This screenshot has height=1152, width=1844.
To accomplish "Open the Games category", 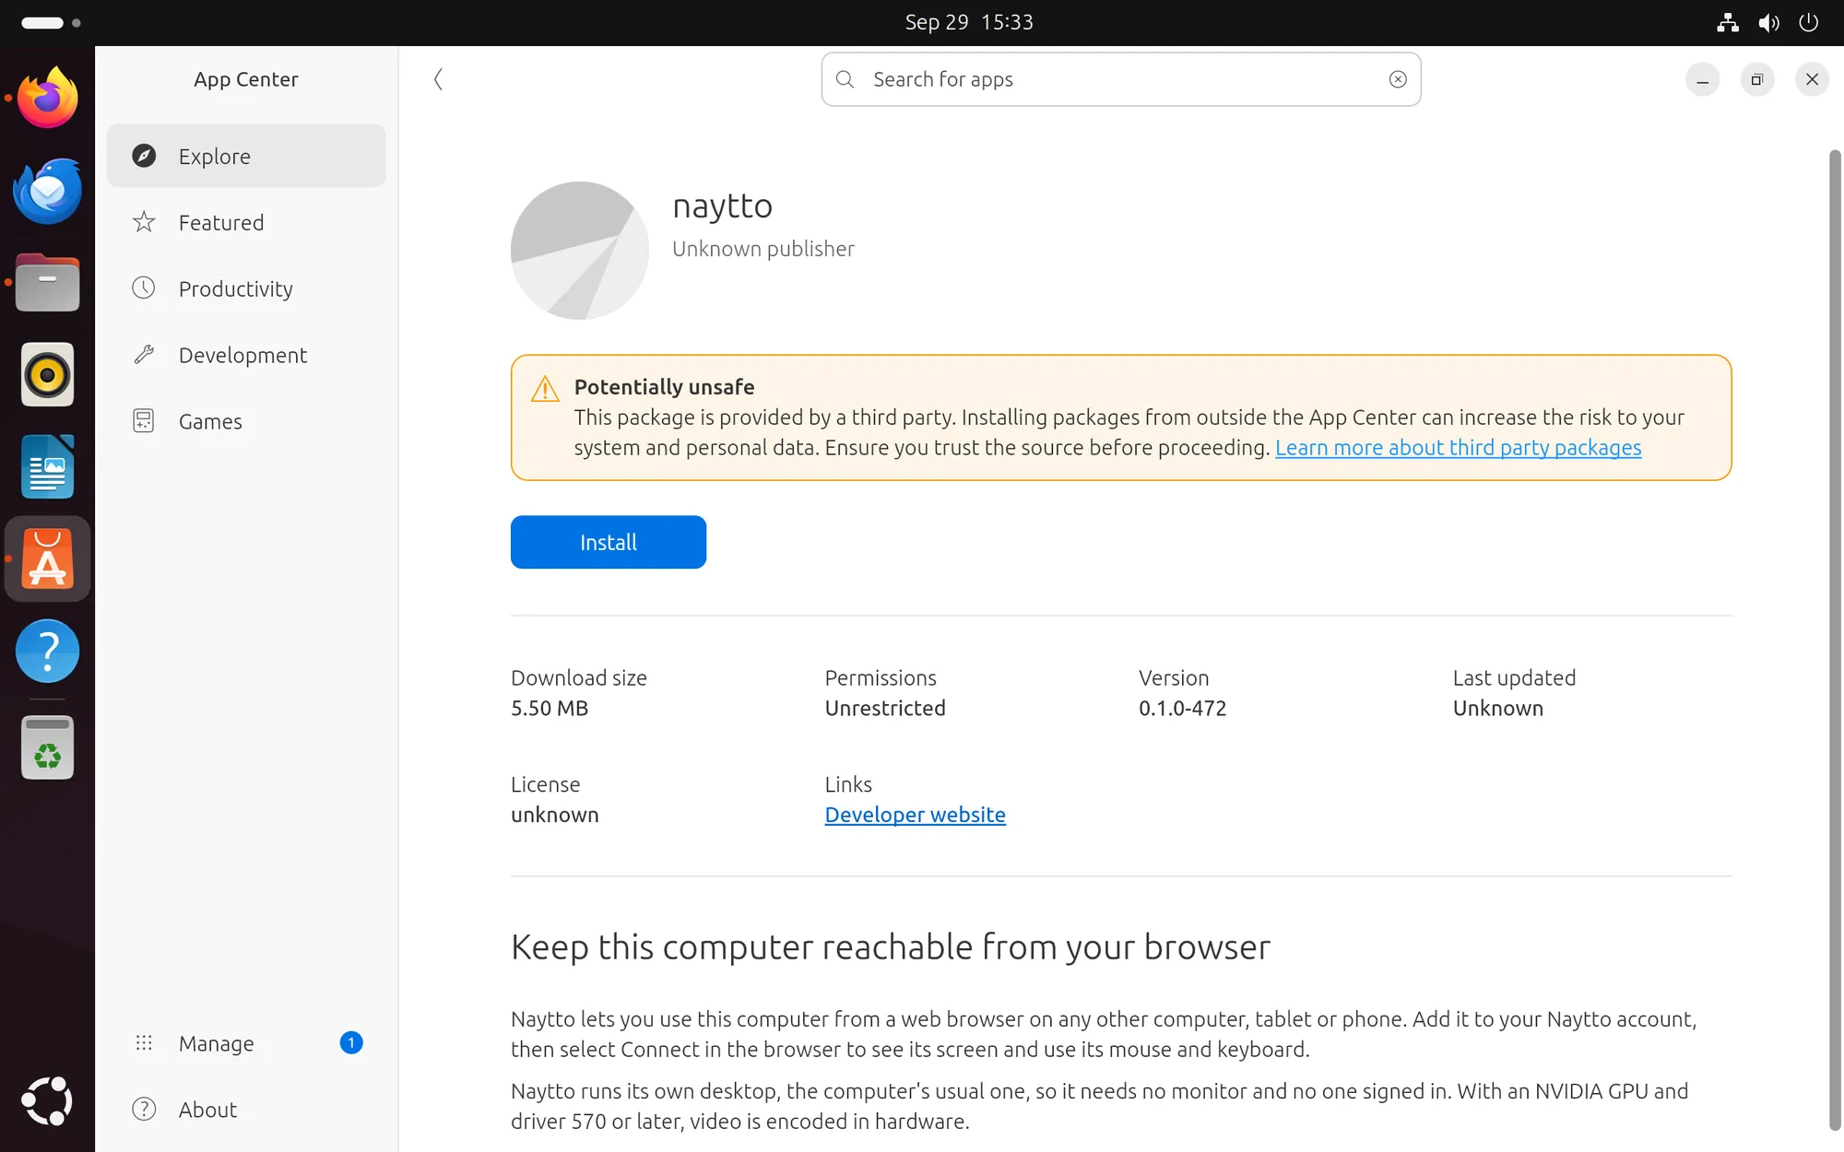I will (246, 421).
